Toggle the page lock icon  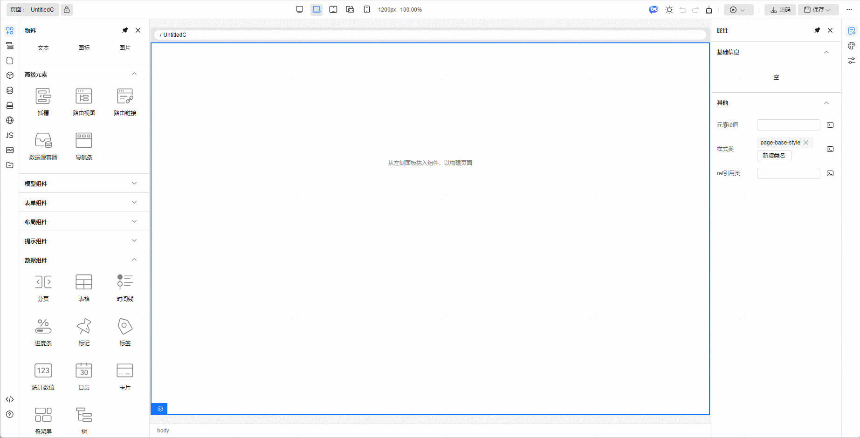[67, 10]
